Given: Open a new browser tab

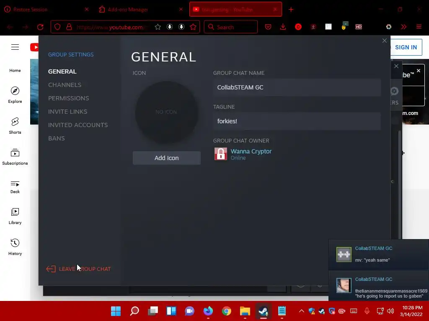Looking at the screenshot, I should tap(291, 10).
